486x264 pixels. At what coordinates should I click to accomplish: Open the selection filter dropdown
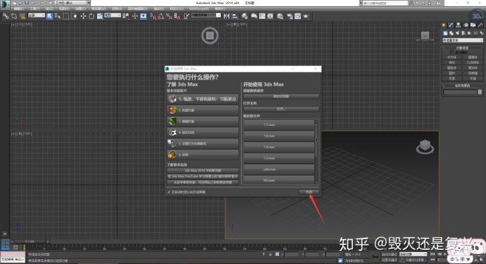pyautogui.click(x=36, y=15)
